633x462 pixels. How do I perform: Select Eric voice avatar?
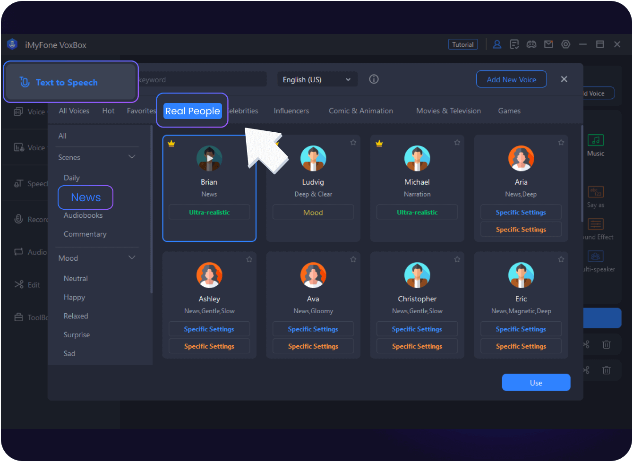click(x=521, y=275)
